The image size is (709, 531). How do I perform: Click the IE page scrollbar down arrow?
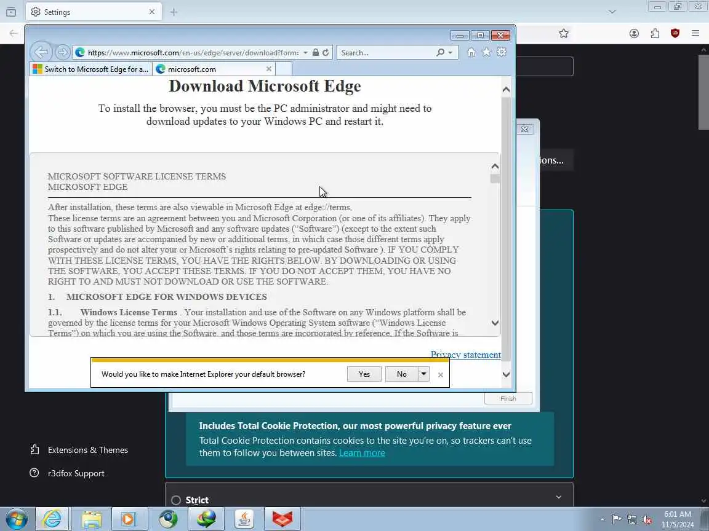[x=506, y=374]
